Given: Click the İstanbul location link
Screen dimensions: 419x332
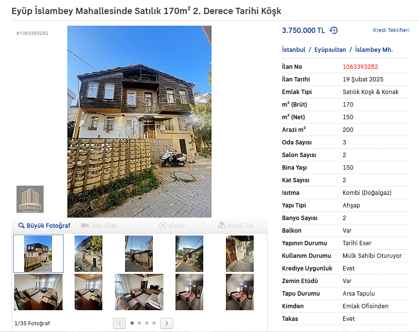Looking at the screenshot, I should click(x=293, y=50).
